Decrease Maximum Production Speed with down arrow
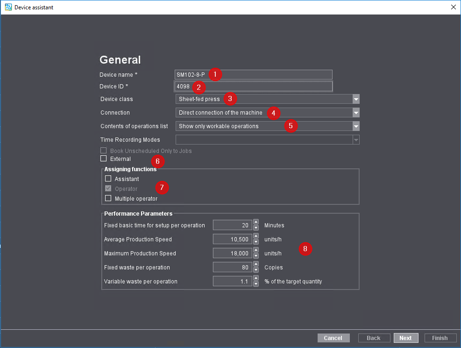461x348 pixels. pos(256,256)
